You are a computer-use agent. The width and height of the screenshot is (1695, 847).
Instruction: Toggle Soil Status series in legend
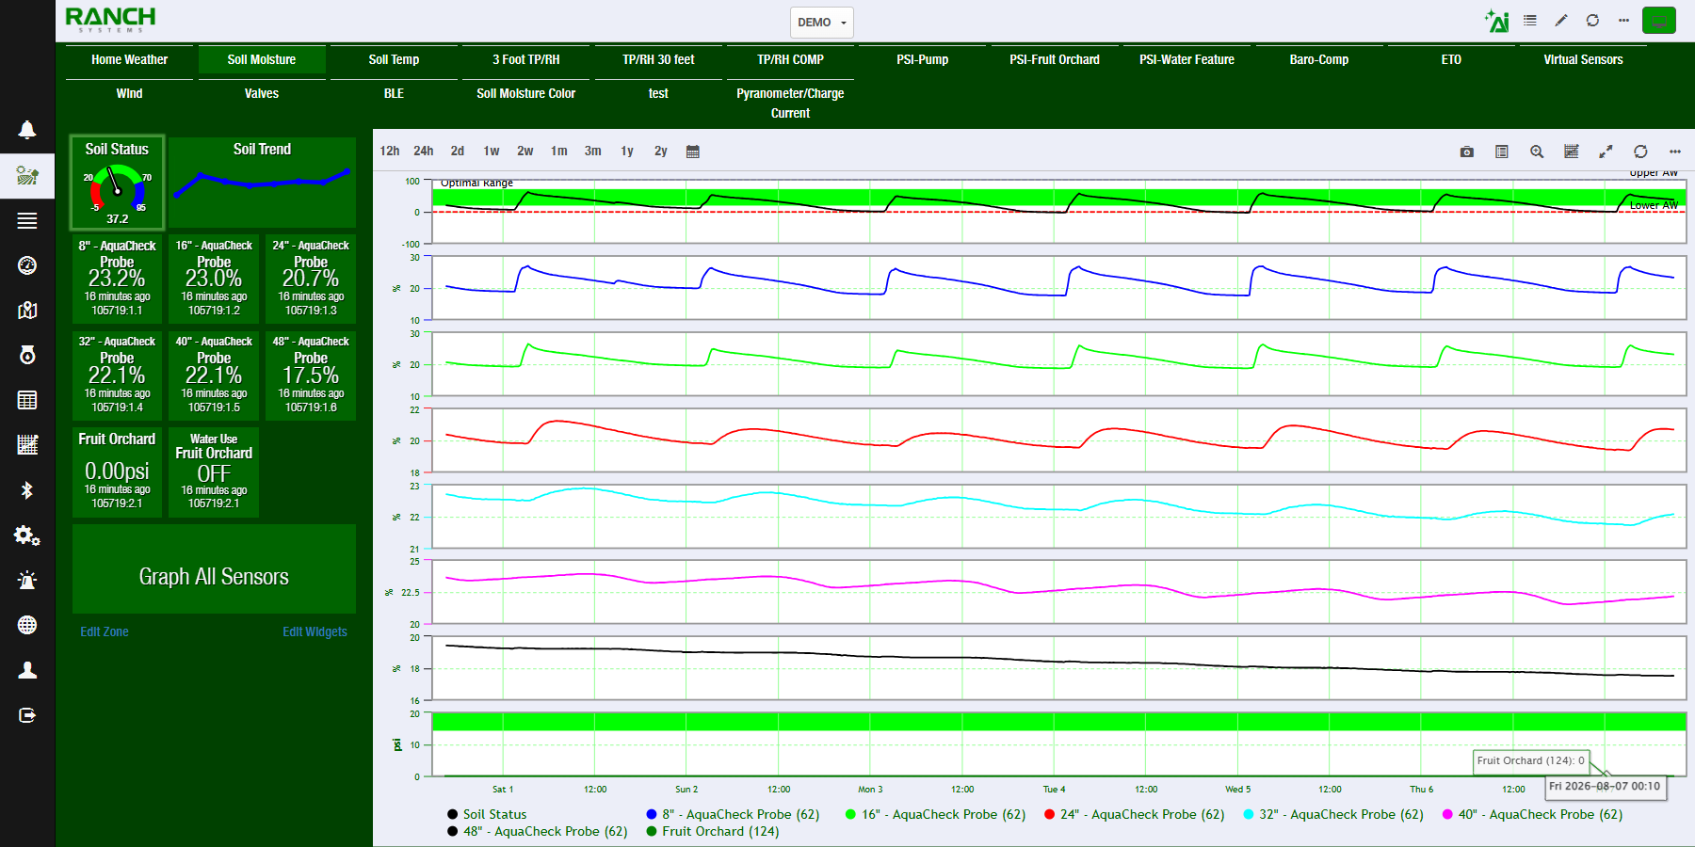pos(487,814)
